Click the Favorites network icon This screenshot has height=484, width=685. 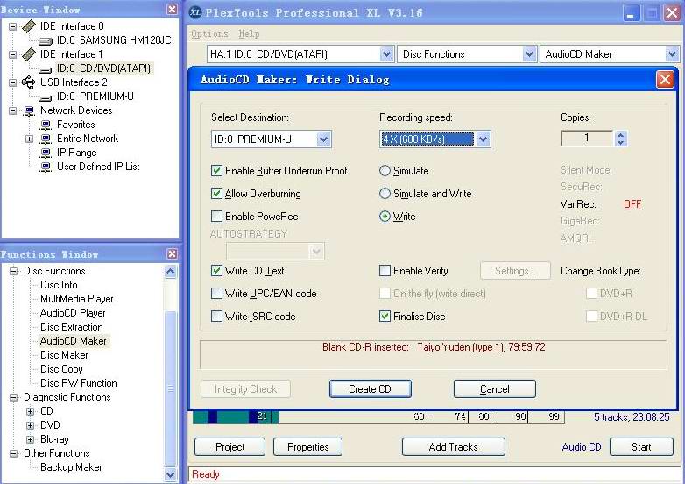pyautogui.click(x=46, y=125)
